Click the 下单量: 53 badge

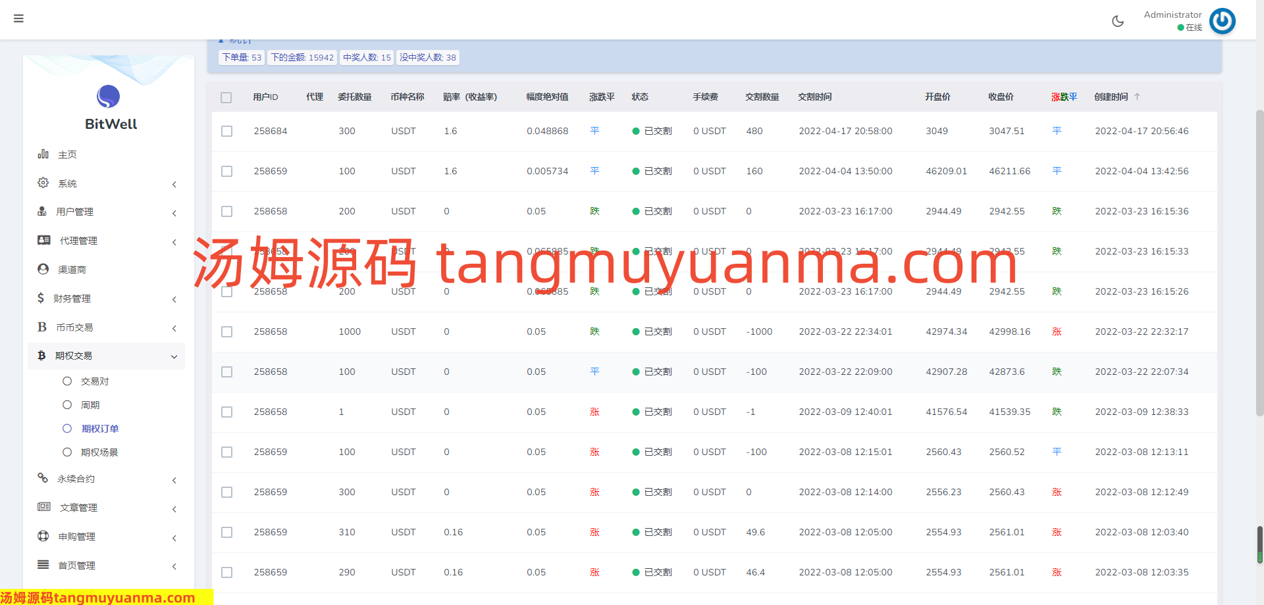242,58
